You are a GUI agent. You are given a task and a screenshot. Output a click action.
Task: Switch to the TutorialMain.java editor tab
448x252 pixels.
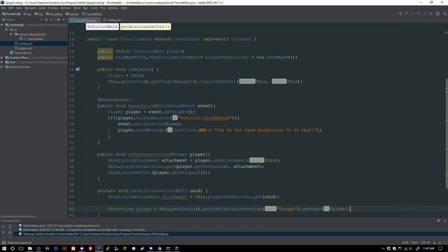[85, 20]
